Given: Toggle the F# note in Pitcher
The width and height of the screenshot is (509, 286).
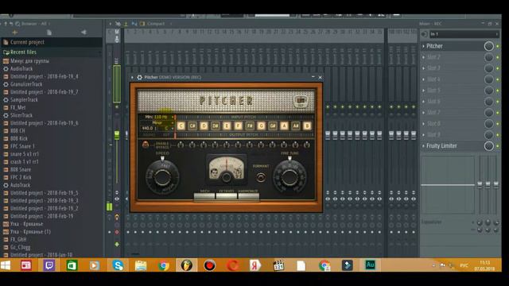Looking at the screenshot, I should [250, 126].
